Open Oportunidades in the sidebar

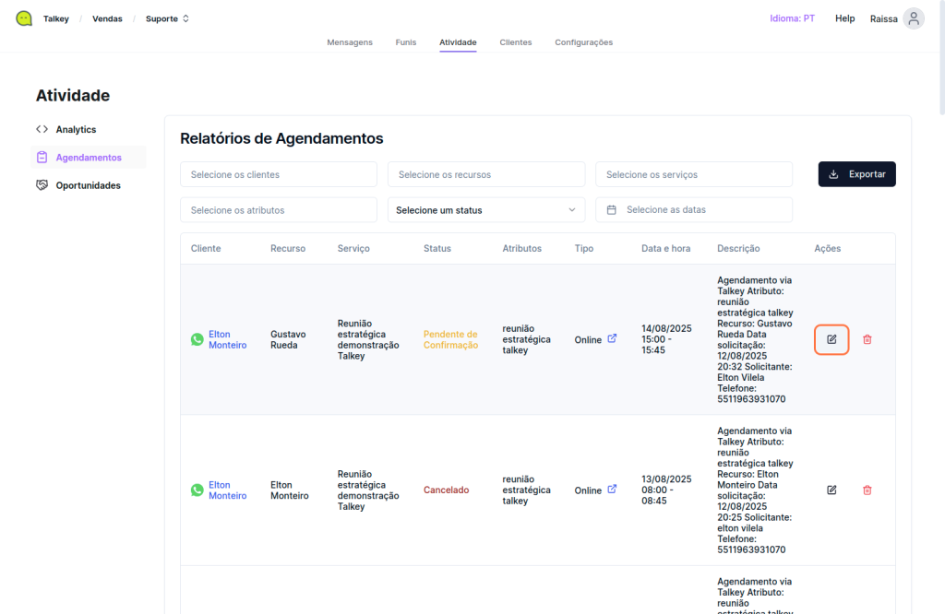tap(88, 185)
